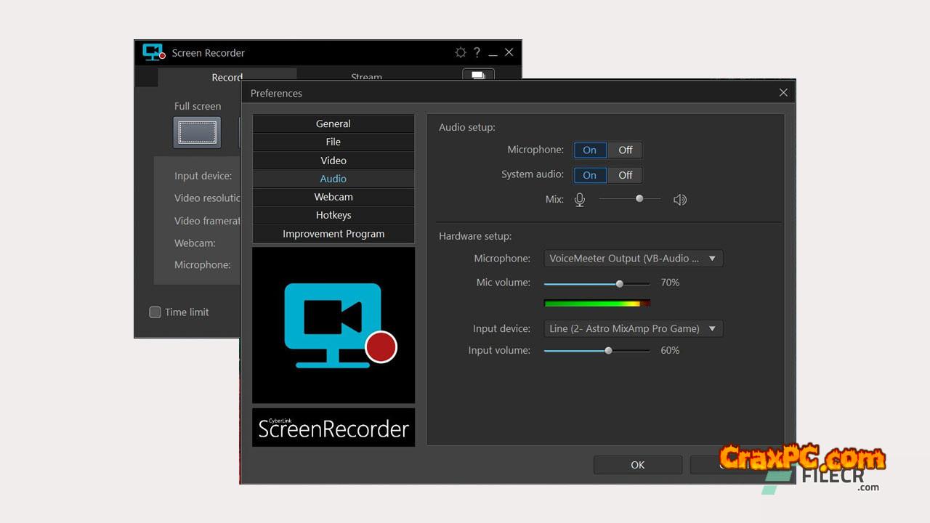Select the General preferences section
The width and height of the screenshot is (930, 523).
pos(333,123)
